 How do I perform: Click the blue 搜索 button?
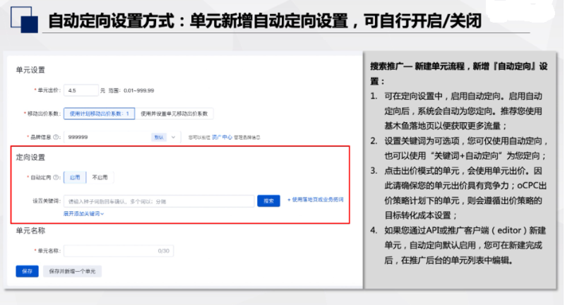[x=268, y=201]
